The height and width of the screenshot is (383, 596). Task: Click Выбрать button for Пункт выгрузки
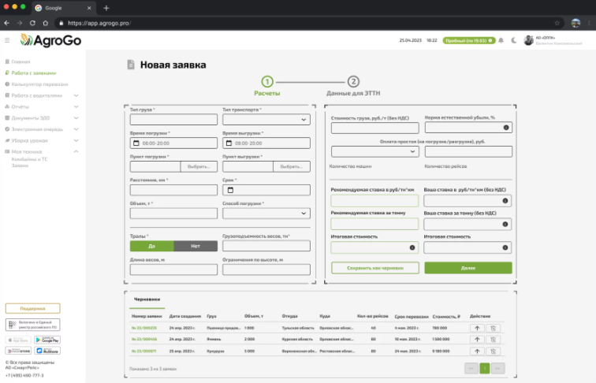(x=292, y=166)
